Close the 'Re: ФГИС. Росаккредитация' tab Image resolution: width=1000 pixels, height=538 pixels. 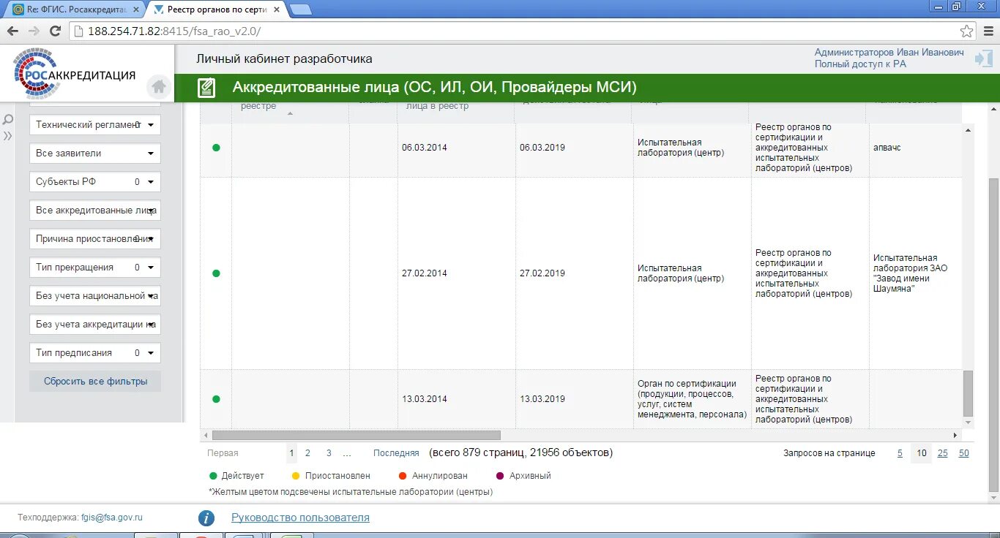(136, 10)
